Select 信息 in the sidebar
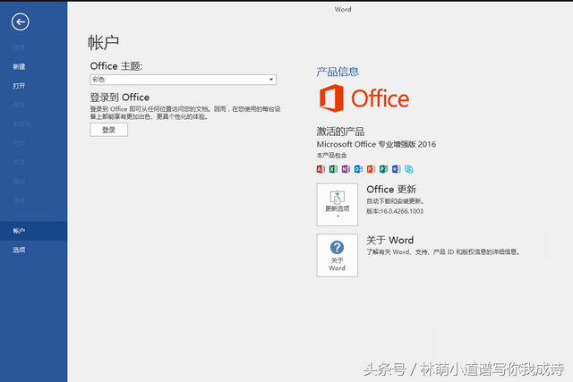This screenshot has height=382, width=573. click(x=19, y=47)
